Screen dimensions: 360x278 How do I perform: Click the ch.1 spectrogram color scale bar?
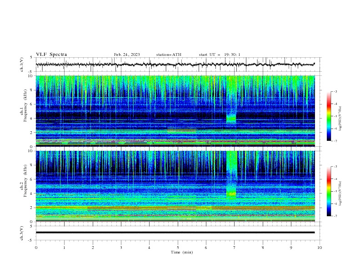[329, 116]
